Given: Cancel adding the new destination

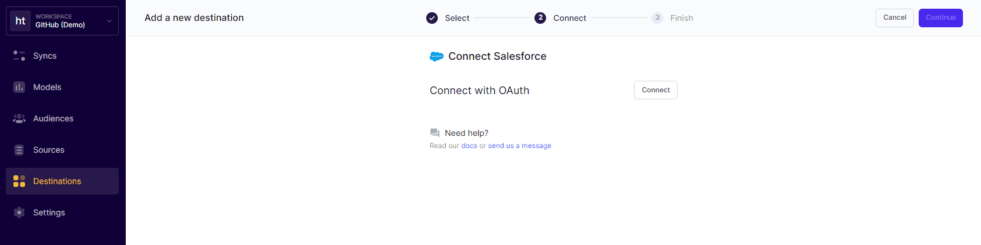Looking at the screenshot, I should (894, 17).
